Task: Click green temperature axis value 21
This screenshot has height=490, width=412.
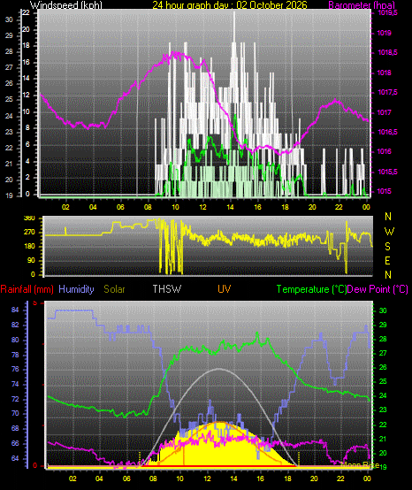Action: 383,439
